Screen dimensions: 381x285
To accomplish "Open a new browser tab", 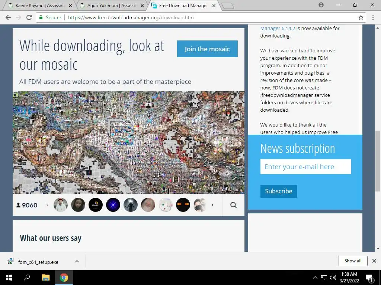I will coord(228,6).
